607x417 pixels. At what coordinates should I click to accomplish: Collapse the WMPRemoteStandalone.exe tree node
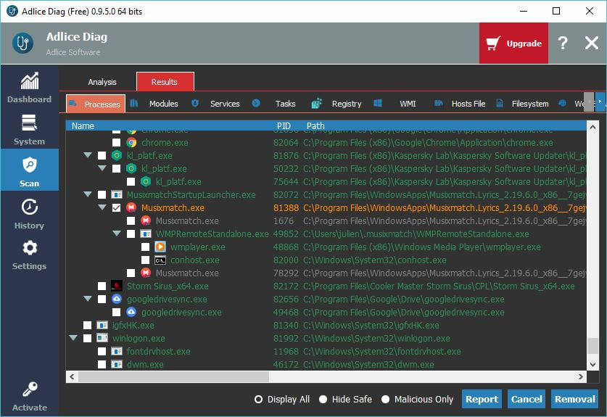point(117,234)
